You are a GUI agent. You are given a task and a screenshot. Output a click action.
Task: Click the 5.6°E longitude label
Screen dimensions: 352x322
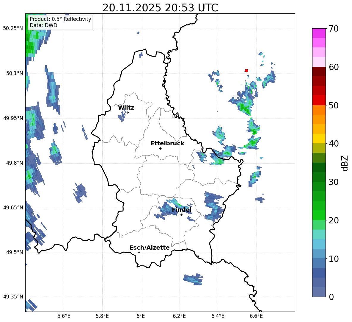click(x=64, y=316)
